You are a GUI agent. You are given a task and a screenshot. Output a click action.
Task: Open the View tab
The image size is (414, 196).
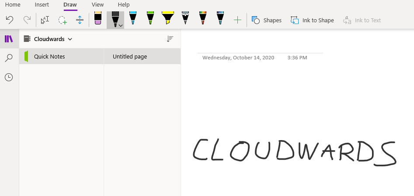coord(97,5)
